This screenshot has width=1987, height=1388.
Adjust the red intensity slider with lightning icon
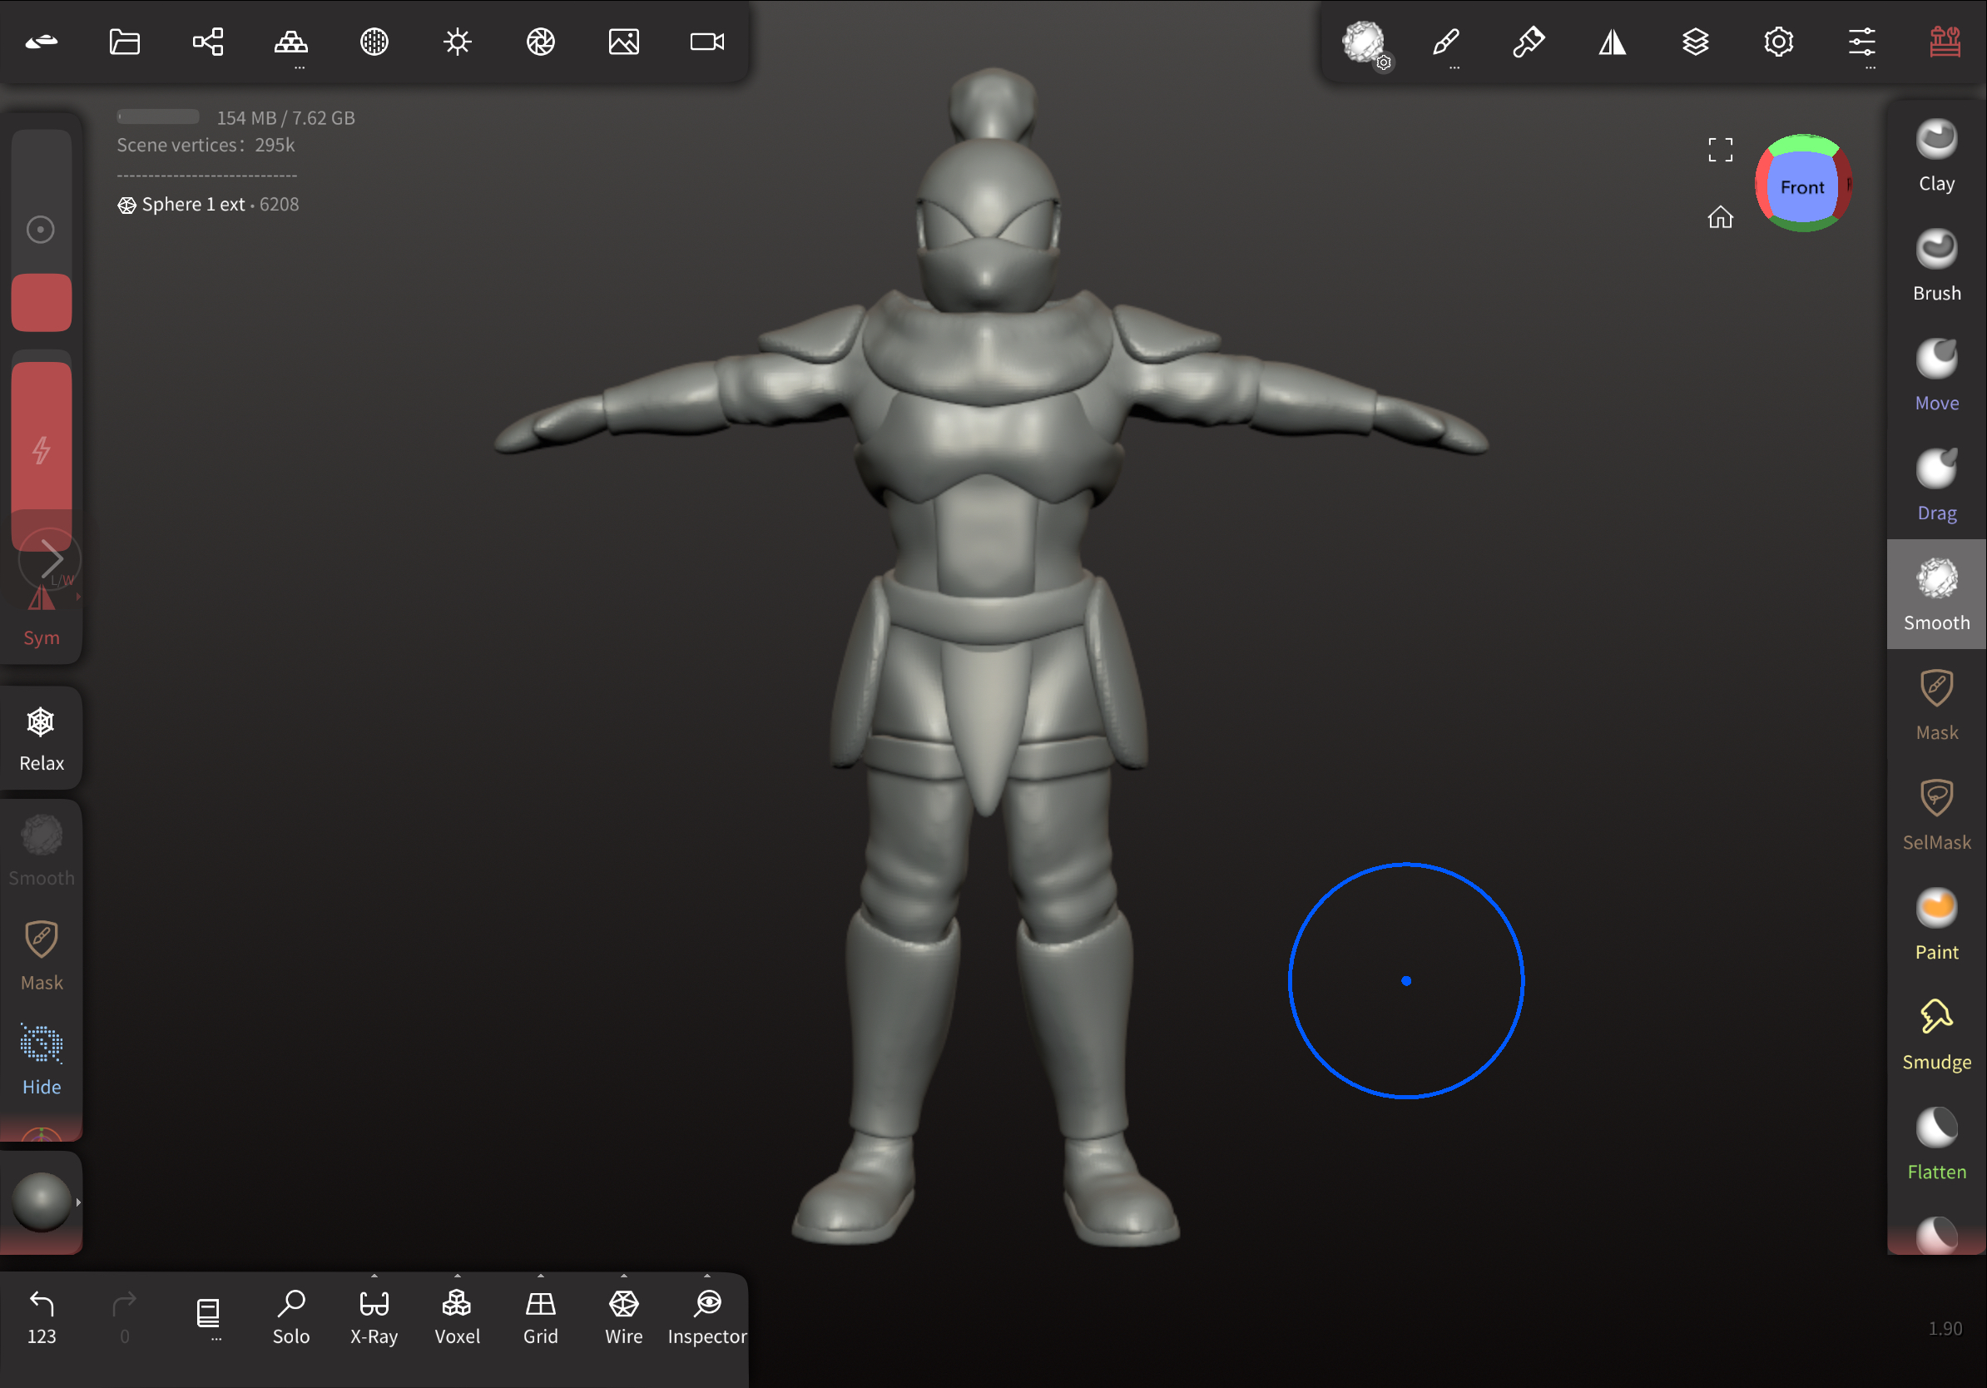[42, 450]
